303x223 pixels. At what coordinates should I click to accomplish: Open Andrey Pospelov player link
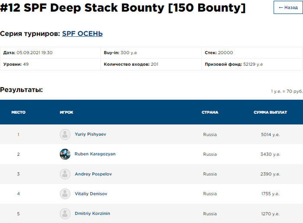pos(93,174)
